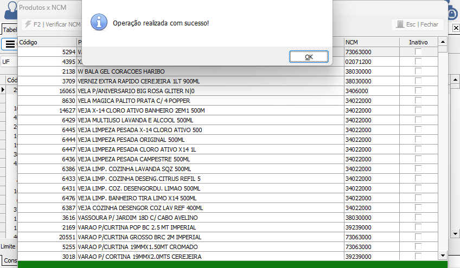Click product code 16065 cell
Image resolution: width=460 pixels, height=268 pixels.
coord(47,91)
